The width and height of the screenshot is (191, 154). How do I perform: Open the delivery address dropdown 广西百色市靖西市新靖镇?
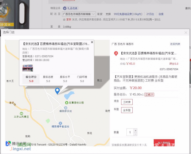79,14
